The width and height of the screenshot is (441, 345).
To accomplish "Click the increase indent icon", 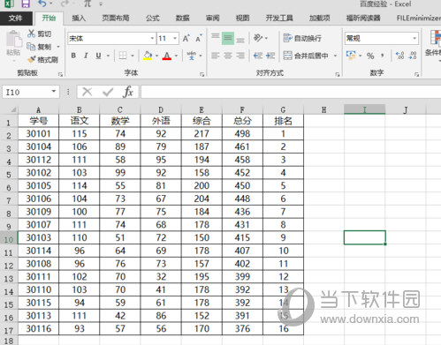I will (270, 56).
